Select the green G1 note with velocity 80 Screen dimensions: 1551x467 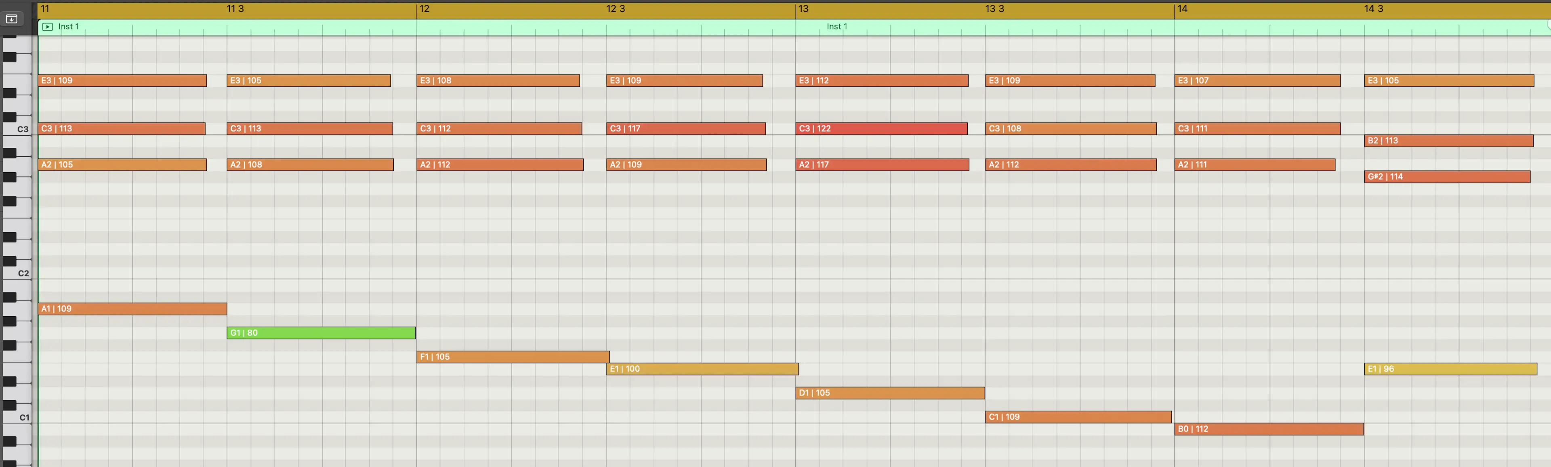point(321,332)
